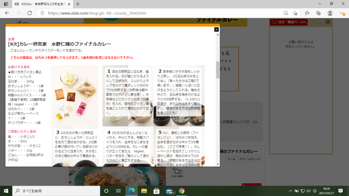Open the immersive reader icon
349x196 pixels.
point(286,13)
